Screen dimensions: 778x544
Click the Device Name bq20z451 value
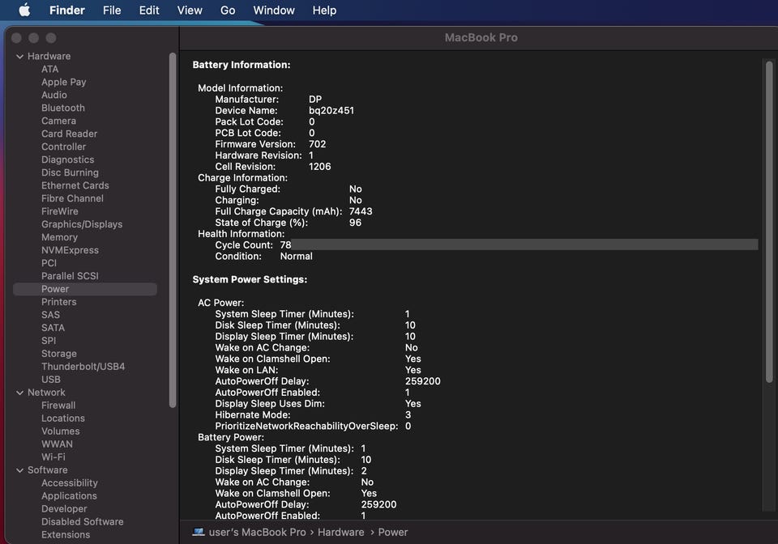(331, 110)
